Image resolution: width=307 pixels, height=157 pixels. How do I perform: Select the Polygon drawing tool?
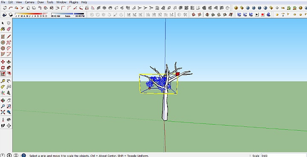[x=3, y=48]
